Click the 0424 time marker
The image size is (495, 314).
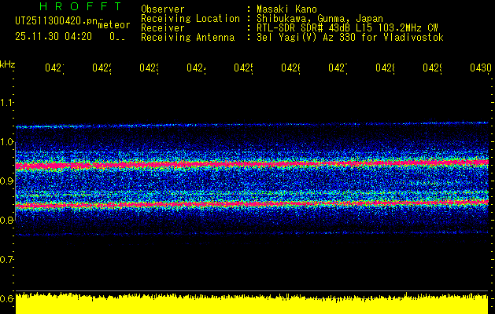(196, 68)
